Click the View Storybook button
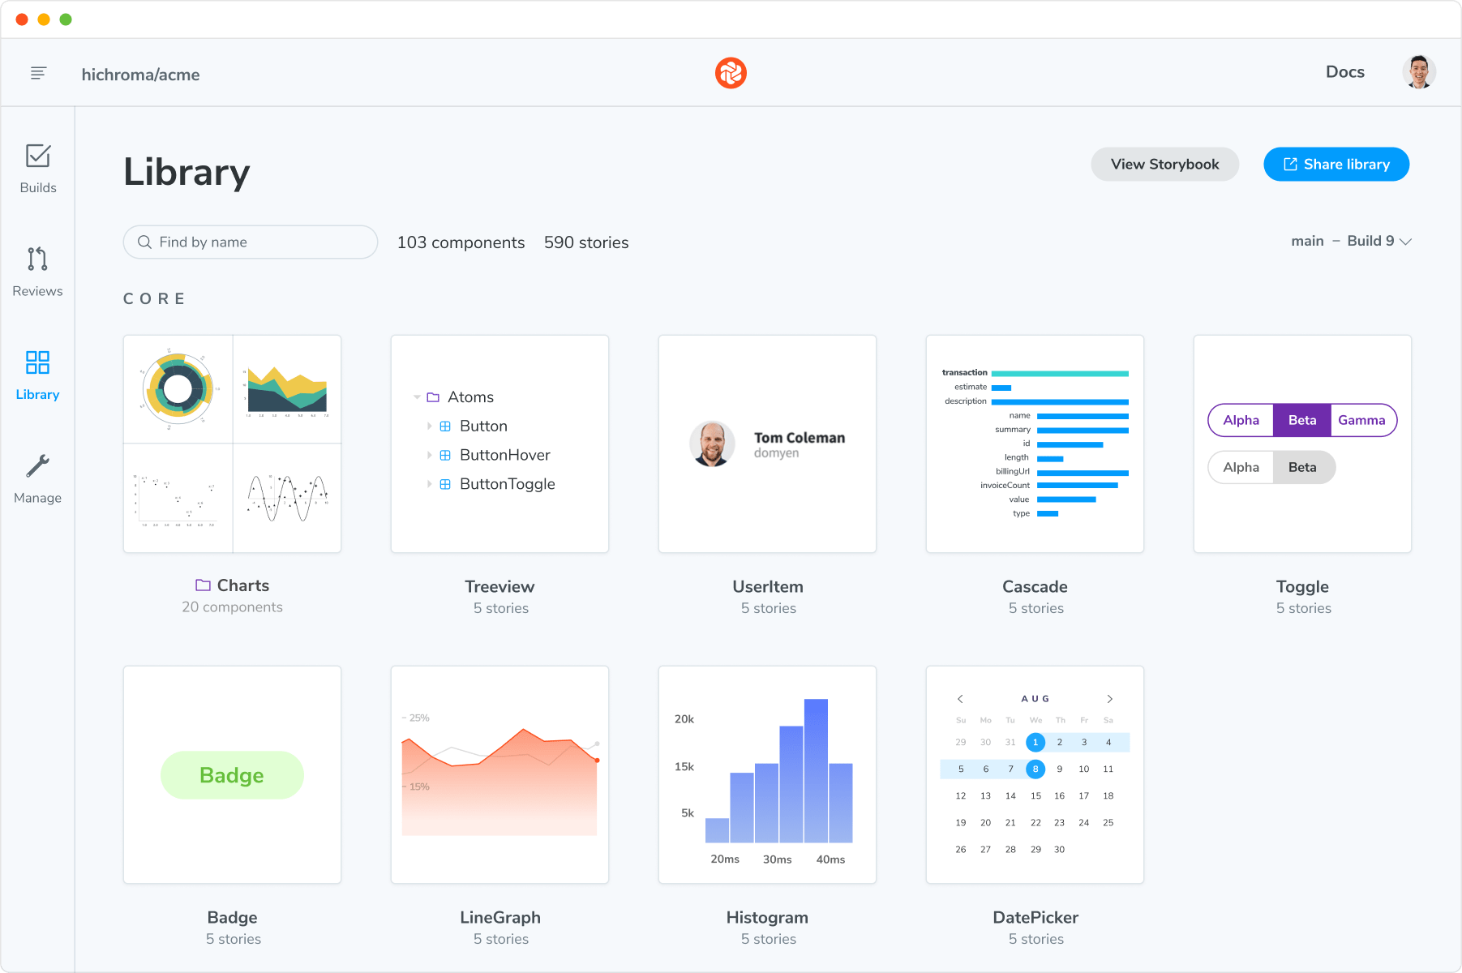The width and height of the screenshot is (1462, 973). [x=1164, y=165]
